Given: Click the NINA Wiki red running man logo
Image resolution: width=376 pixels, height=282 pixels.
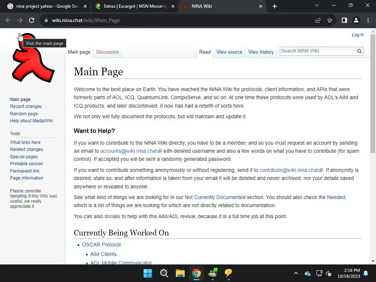Looking at the screenshot, I should pyautogui.click(x=33, y=58).
